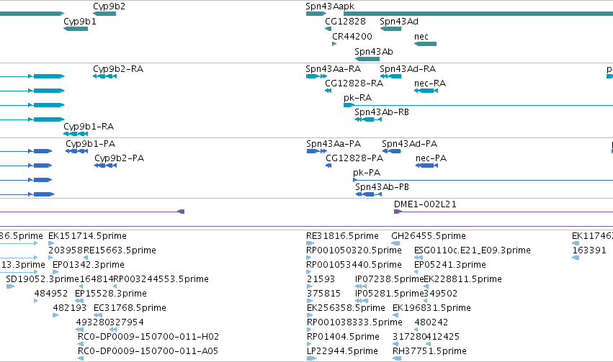
Task: Click the Spn43Ab gene bar
Action: (x=367, y=59)
